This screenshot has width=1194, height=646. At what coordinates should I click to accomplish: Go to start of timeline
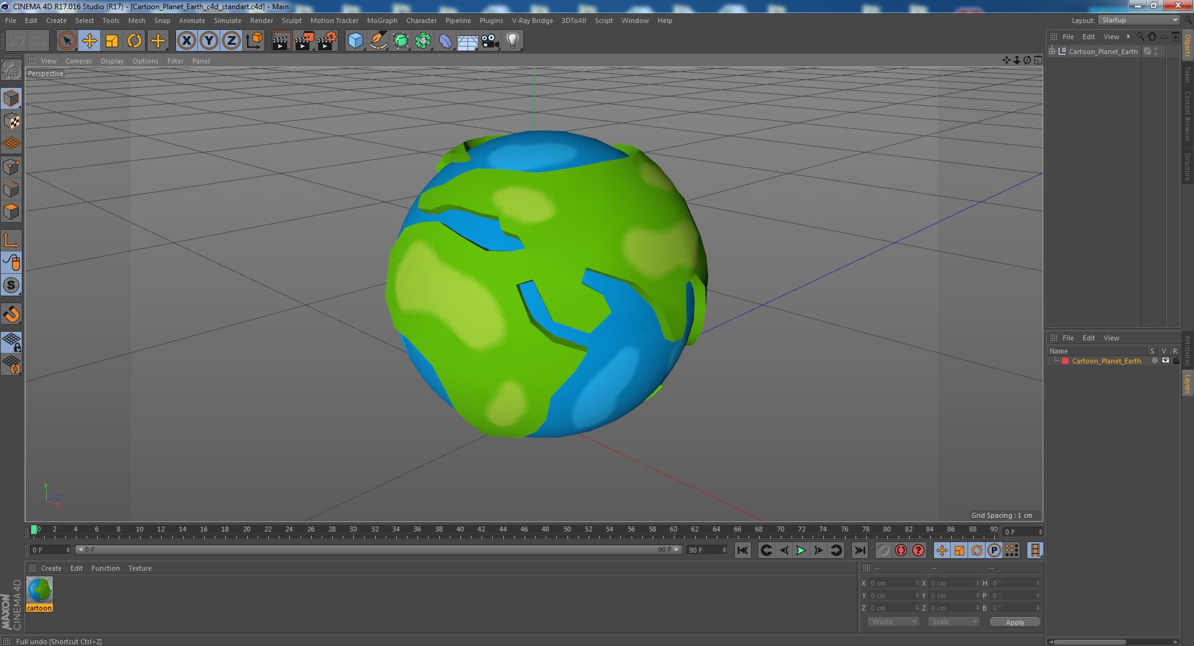742,550
